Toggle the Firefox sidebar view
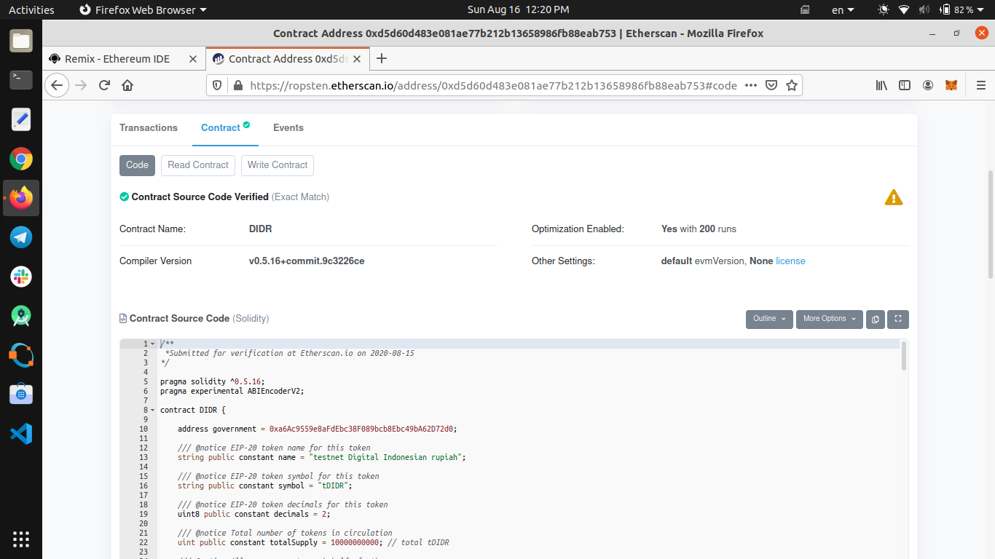The height and width of the screenshot is (559, 995). coord(905,85)
